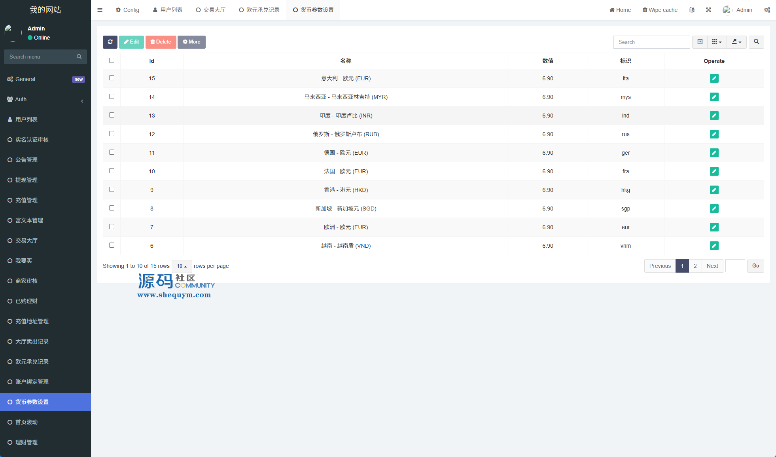
Task: Click the hamburger sidebar toggle icon
Action: pyautogui.click(x=100, y=10)
